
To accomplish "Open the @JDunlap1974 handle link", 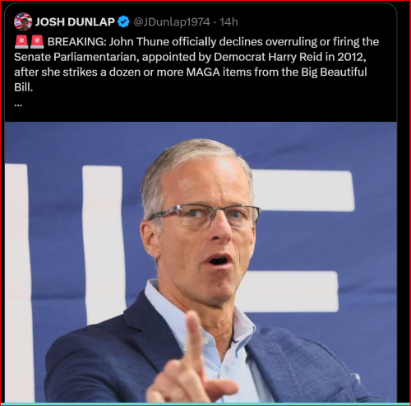I will pos(172,21).
